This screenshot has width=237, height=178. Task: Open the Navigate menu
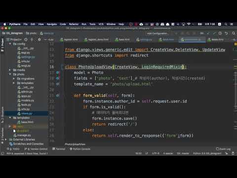(x=52, y=24)
